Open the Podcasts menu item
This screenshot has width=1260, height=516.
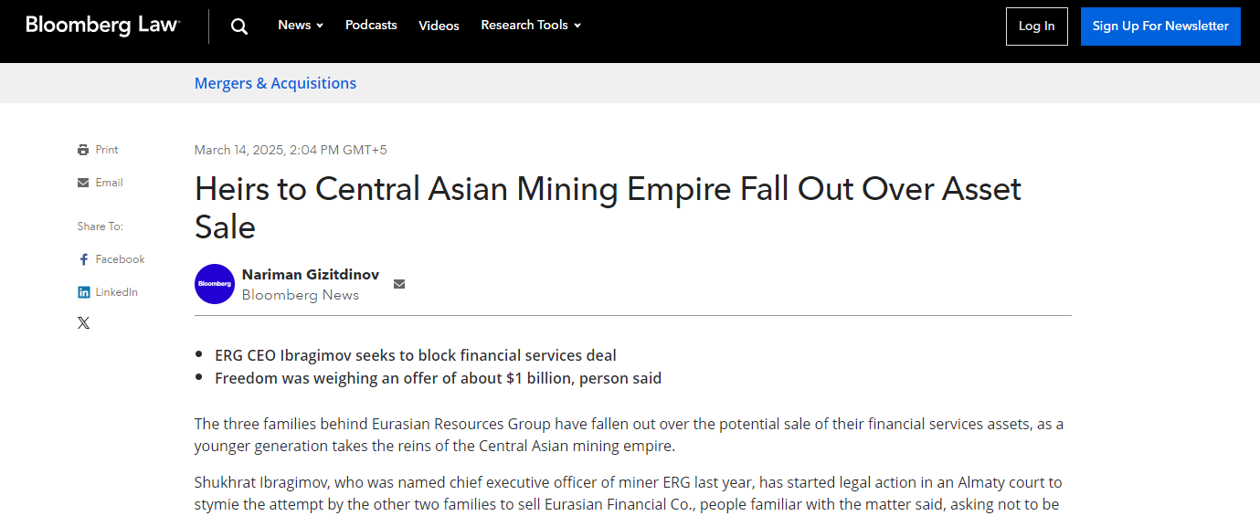[x=371, y=26]
